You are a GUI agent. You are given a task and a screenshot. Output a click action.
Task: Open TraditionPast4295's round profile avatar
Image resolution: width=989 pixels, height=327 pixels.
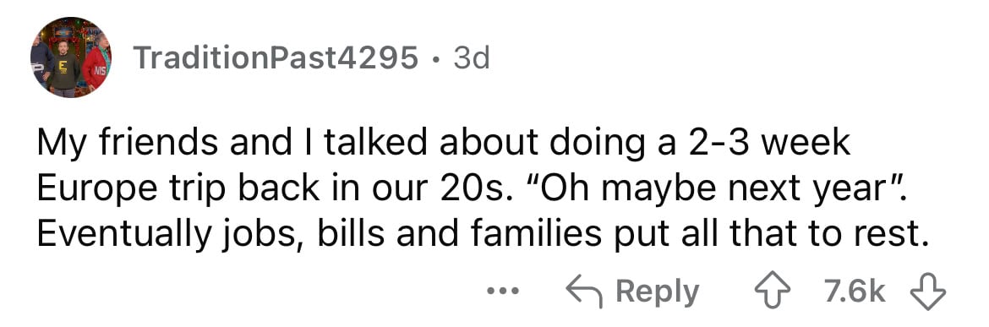point(71,57)
